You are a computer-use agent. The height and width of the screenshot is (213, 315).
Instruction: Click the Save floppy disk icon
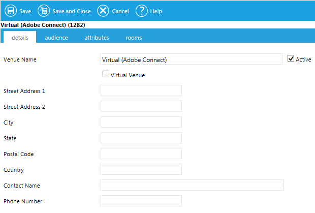[10, 11]
